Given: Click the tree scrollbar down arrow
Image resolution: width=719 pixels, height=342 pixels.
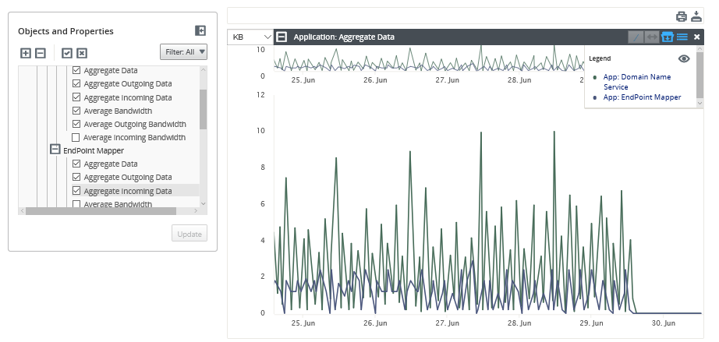Looking at the screenshot, I should point(203,203).
